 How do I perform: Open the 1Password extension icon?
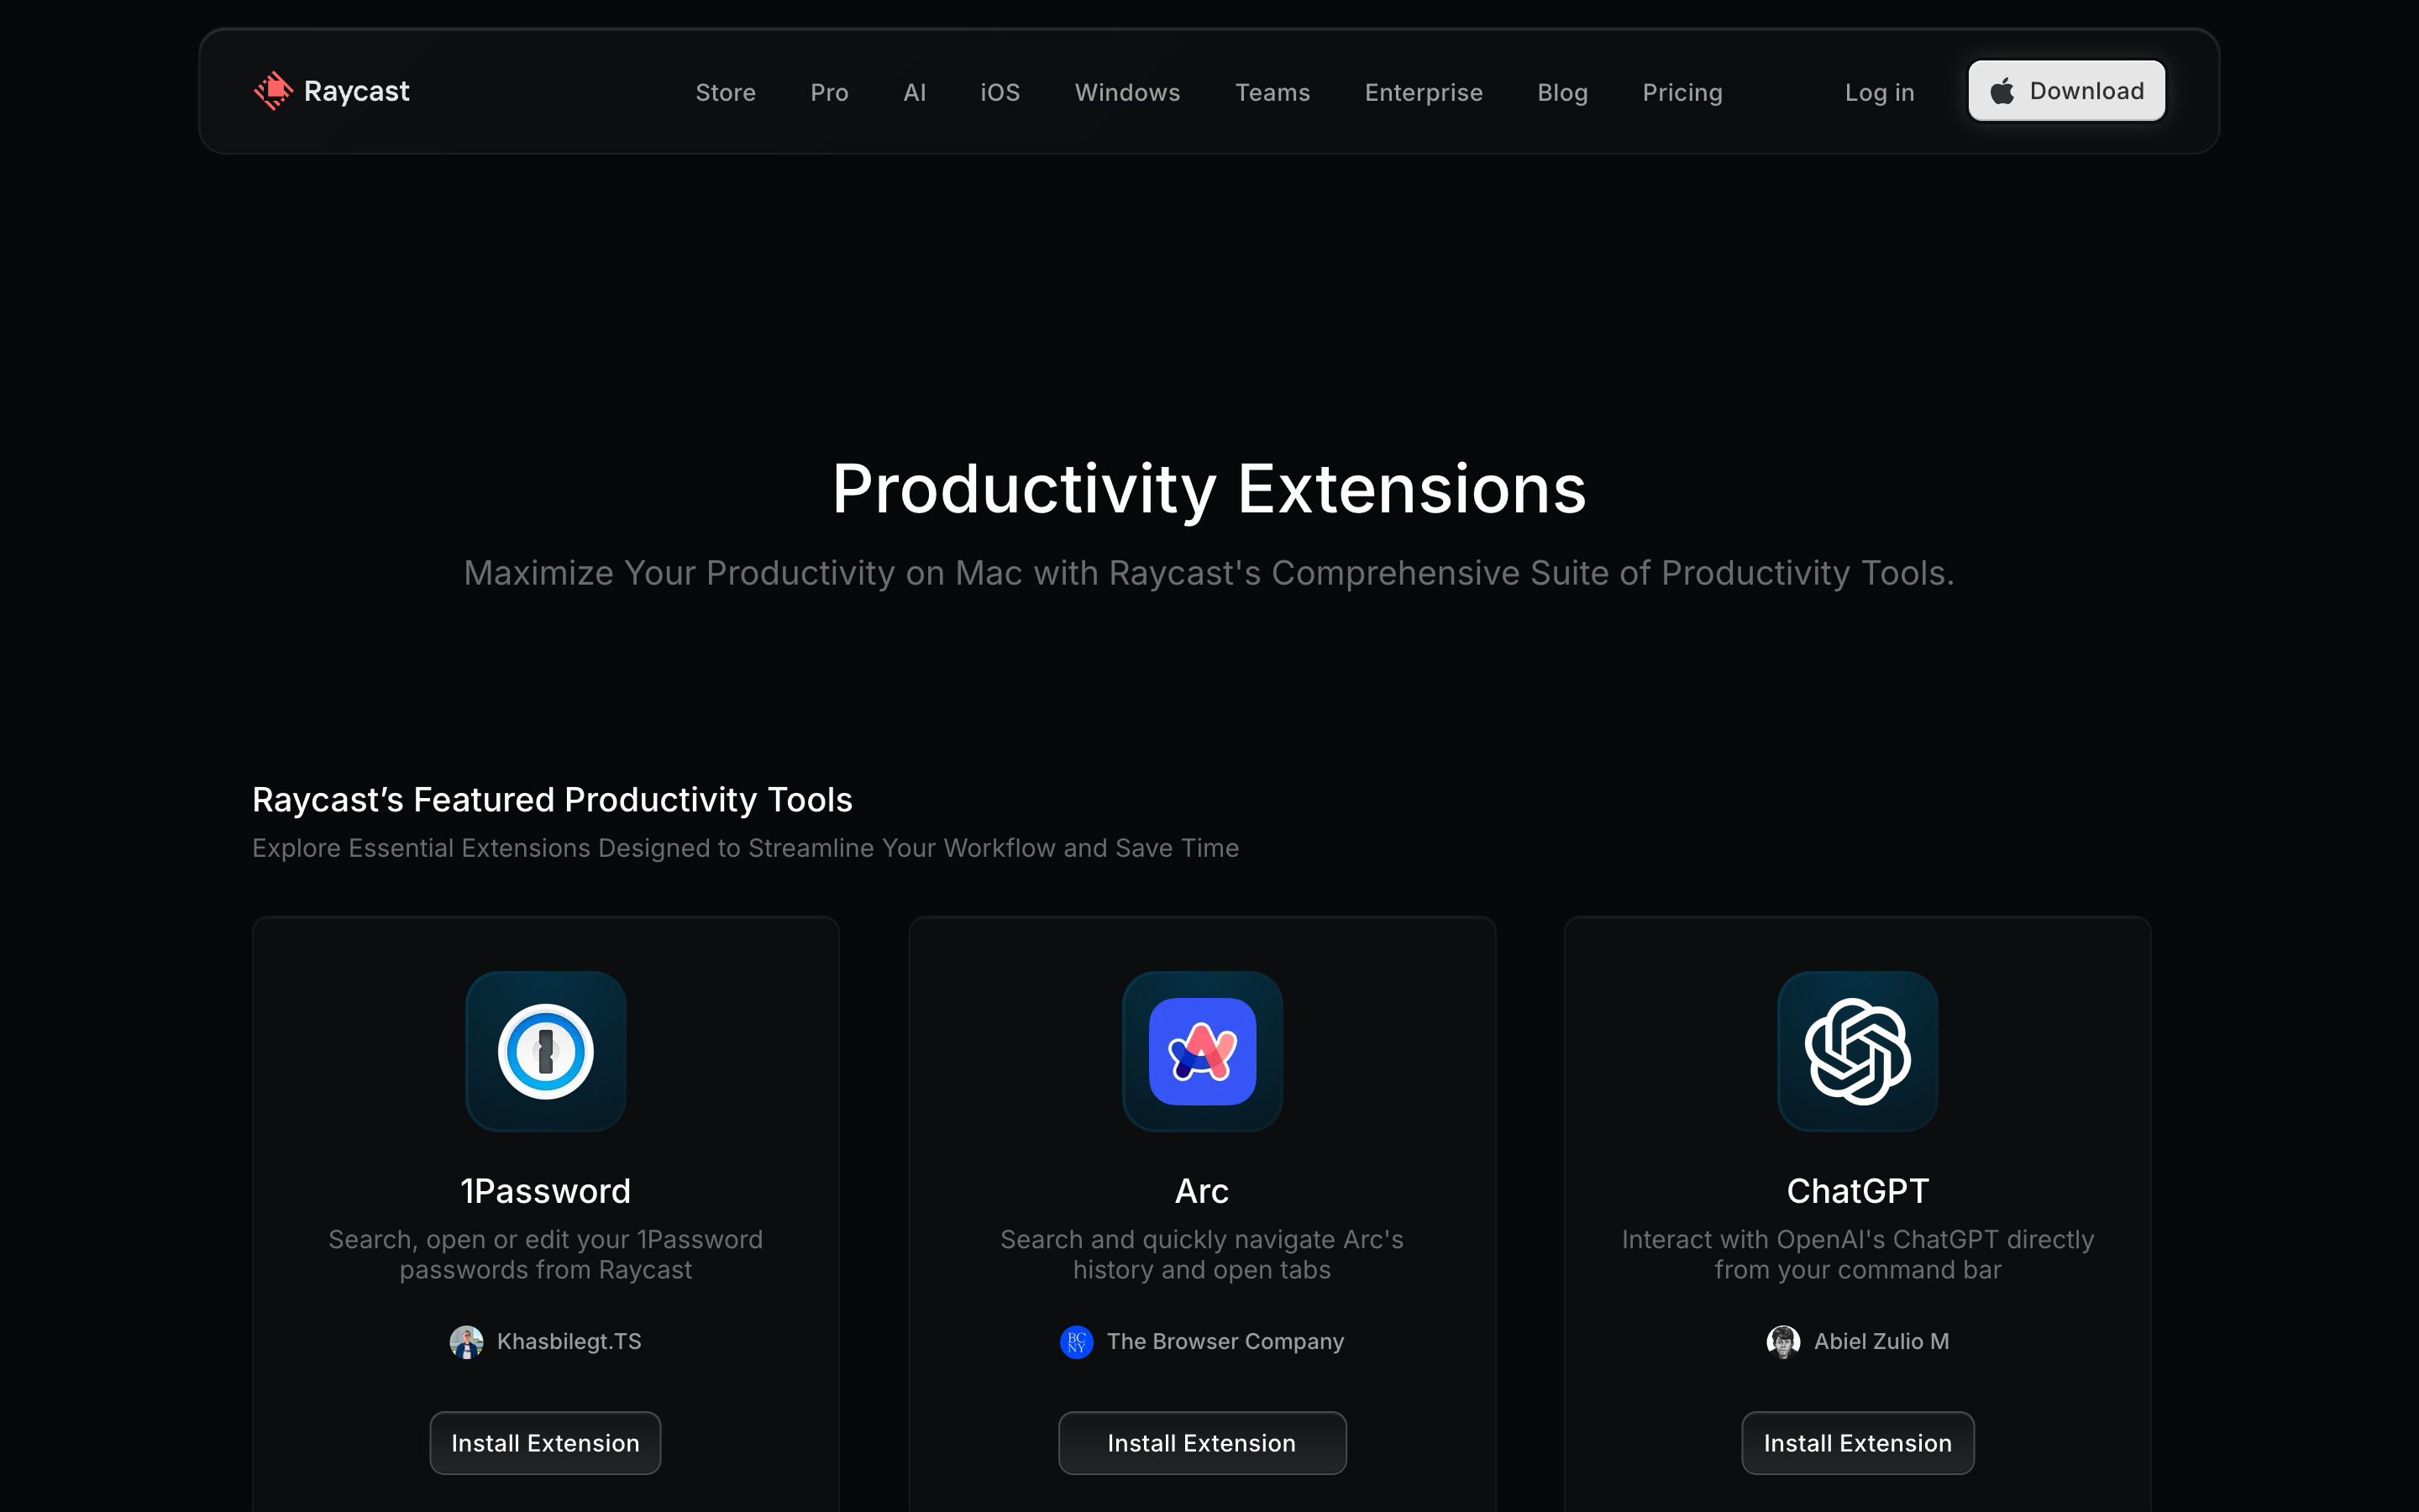[546, 1051]
